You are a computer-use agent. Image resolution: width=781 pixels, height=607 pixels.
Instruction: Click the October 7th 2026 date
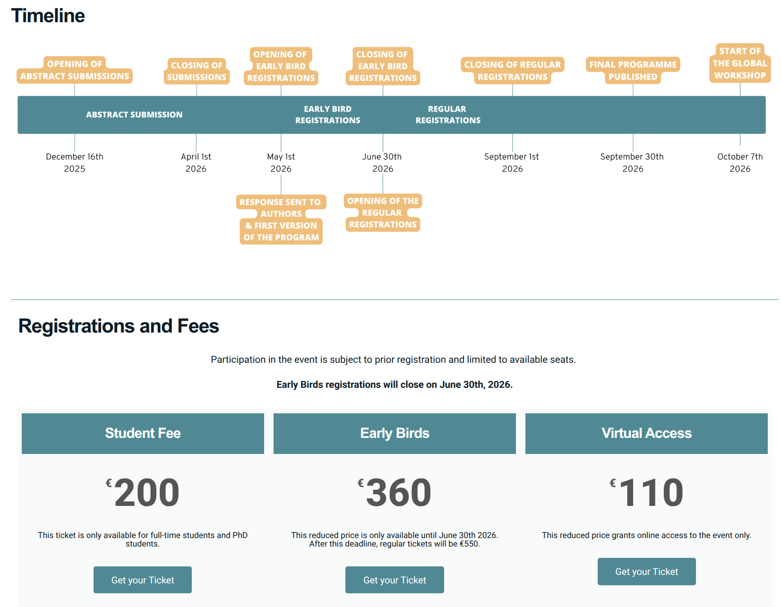[740, 162]
